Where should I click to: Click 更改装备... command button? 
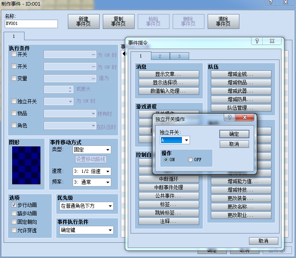241,198
